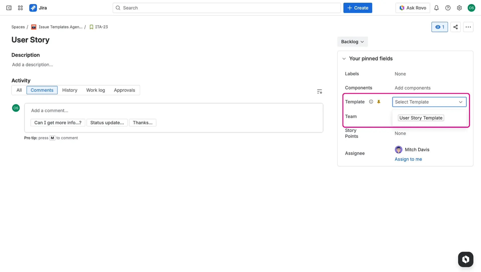Share the ITA-23 issue
Screen dimensions: 481x272
click(455, 27)
